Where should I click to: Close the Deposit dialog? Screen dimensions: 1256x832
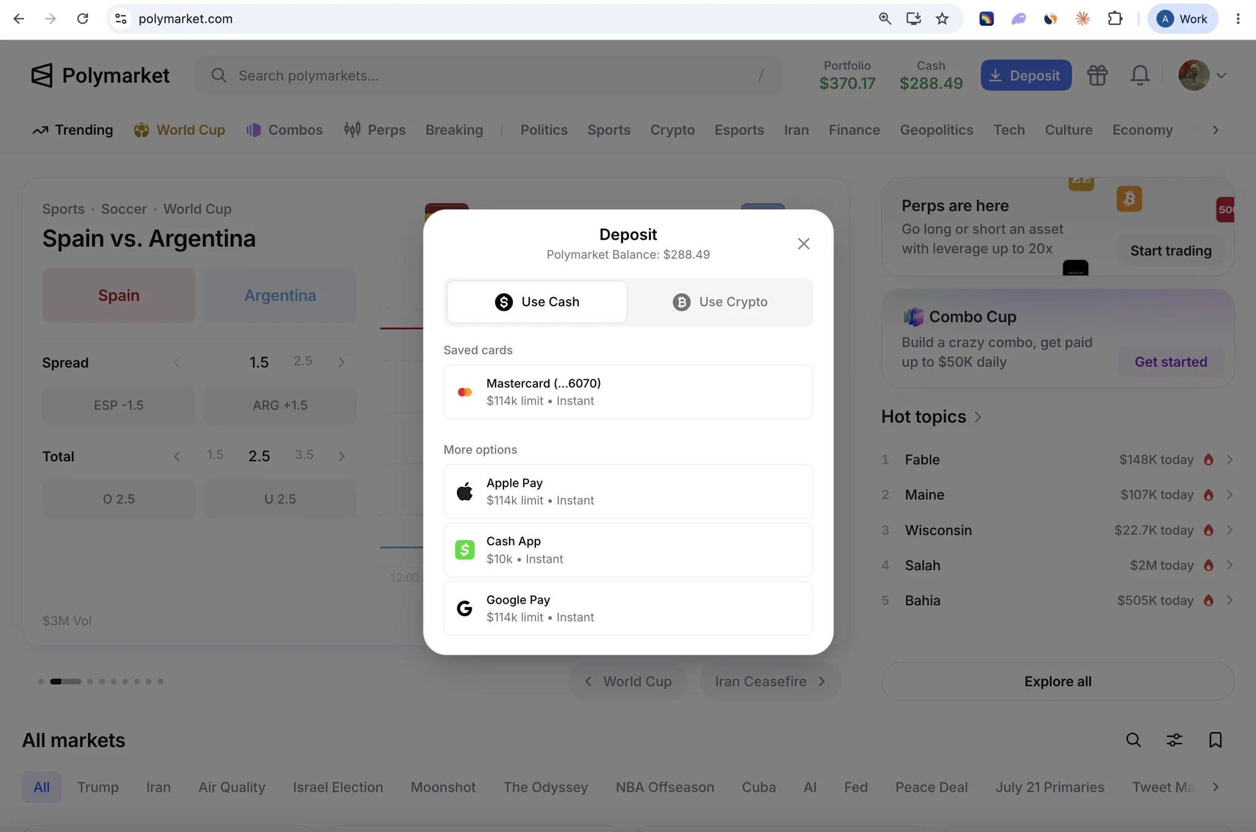[x=803, y=243]
